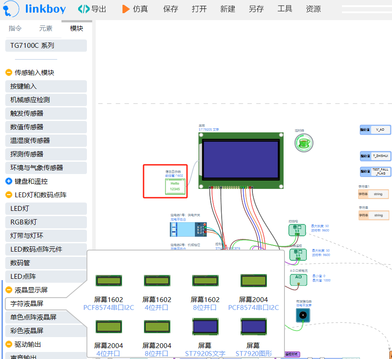The width and height of the screenshot is (392, 359).
Task: Open the 数码管 category
Action: click(46, 263)
